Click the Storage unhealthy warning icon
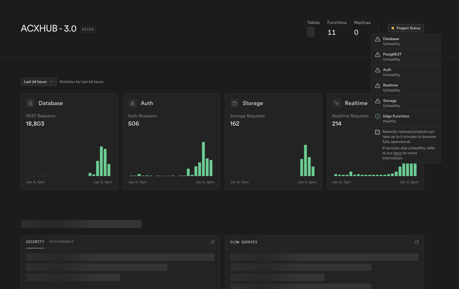 [378, 101]
